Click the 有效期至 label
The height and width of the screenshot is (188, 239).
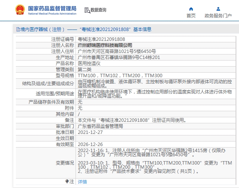coord(65,144)
